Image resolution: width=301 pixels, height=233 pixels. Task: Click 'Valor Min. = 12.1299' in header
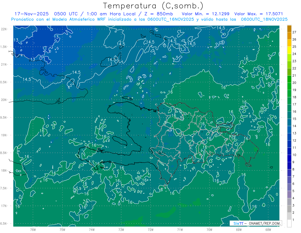tap(205, 14)
